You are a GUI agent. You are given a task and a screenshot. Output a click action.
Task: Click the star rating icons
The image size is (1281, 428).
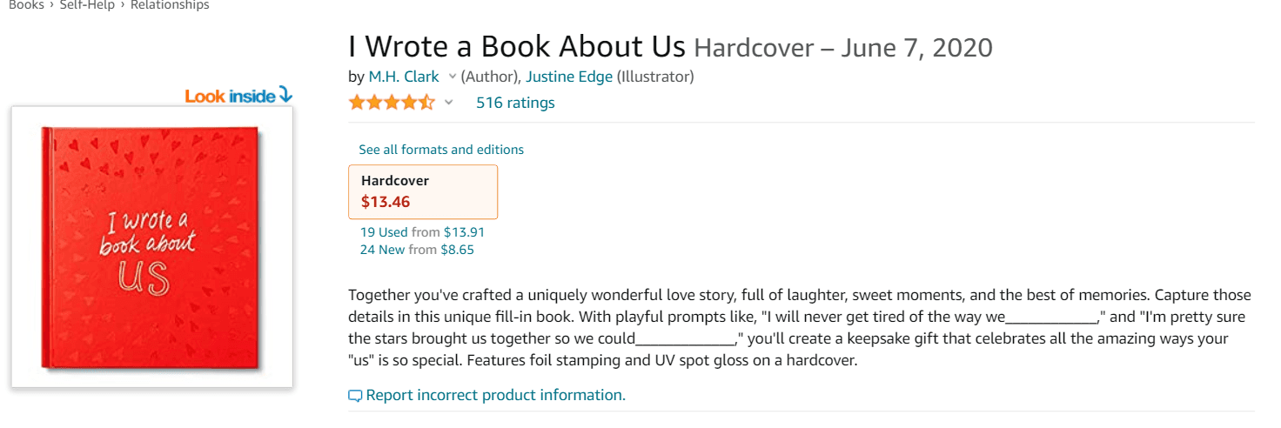392,103
